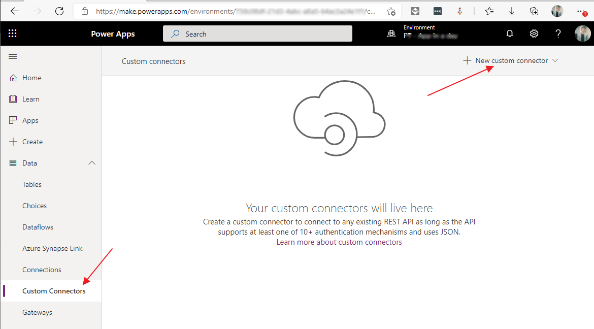Image resolution: width=594 pixels, height=329 pixels.
Task: Open the Settings gear in header
Action: coord(534,34)
